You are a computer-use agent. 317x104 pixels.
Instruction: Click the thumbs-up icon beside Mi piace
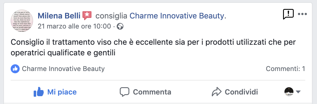coord(39,92)
